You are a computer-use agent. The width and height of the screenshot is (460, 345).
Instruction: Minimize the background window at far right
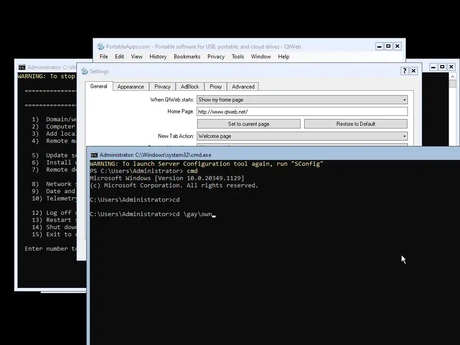click(x=433, y=67)
